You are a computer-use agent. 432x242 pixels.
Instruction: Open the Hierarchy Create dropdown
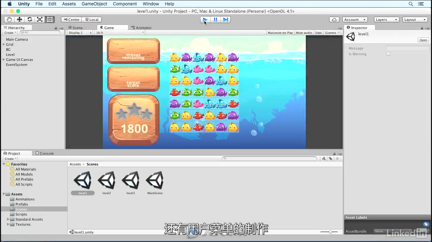[x=10, y=33]
